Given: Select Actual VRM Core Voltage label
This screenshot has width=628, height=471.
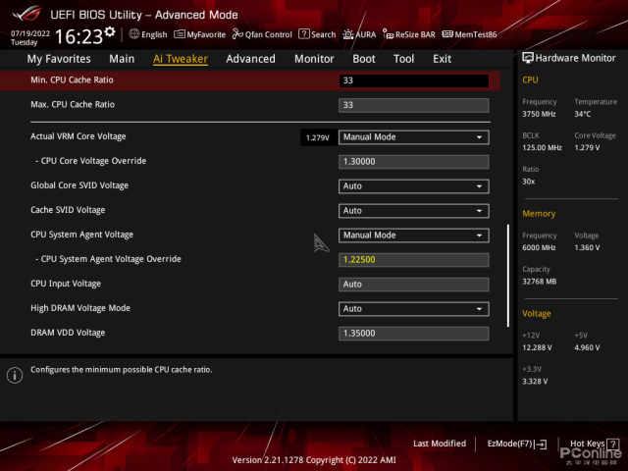Looking at the screenshot, I should pos(78,136).
